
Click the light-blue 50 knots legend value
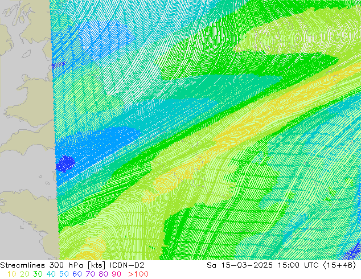64,274
